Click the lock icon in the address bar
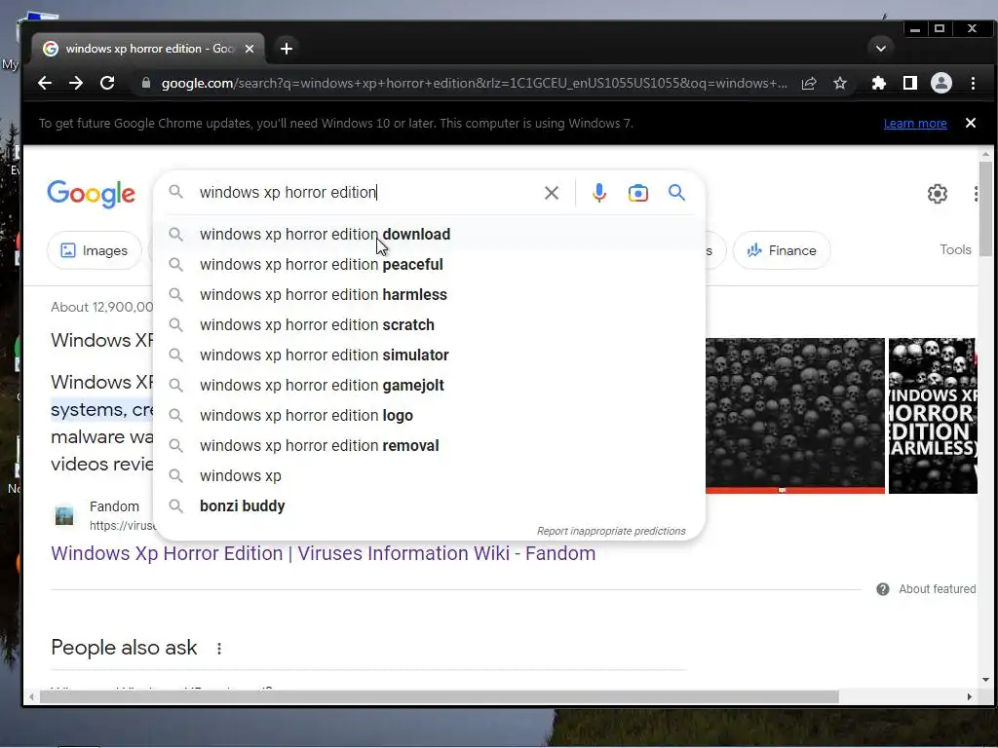The height and width of the screenshot is (748, 998). coord(146,84)
